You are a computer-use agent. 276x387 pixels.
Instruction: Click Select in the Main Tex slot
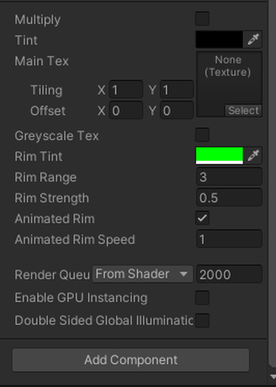243,110
